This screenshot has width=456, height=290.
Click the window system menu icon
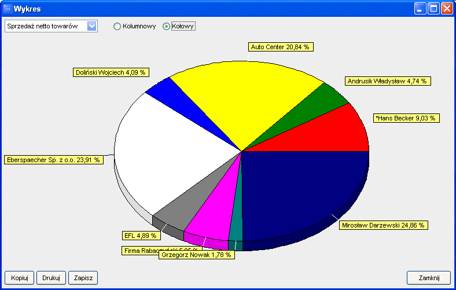point(8,9)
